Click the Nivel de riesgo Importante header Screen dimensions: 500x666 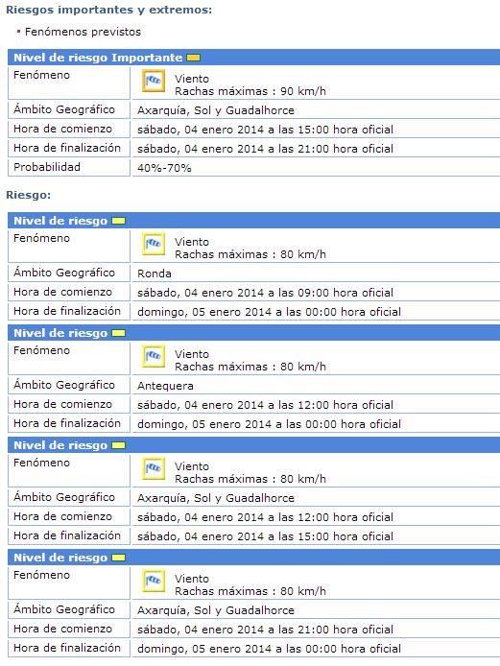click(253, 58)
